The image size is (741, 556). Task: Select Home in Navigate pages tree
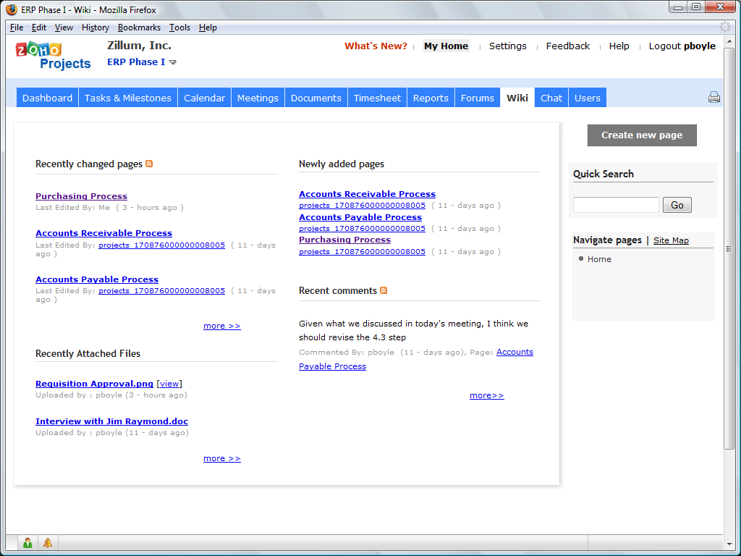599,259
